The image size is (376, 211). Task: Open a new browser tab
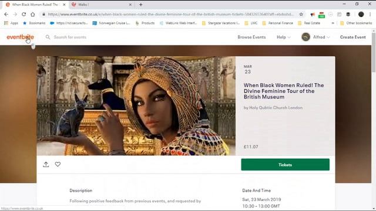point(141,5)
